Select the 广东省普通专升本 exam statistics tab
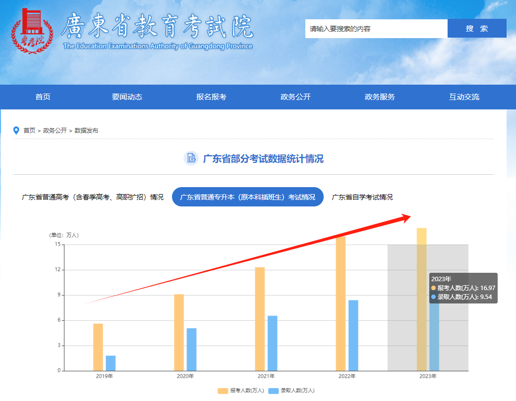 pyautogui.click(x=247, y=197)
